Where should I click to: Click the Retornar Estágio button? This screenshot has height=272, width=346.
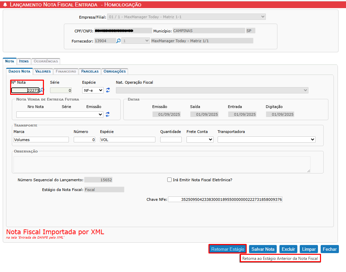[227, 249]
